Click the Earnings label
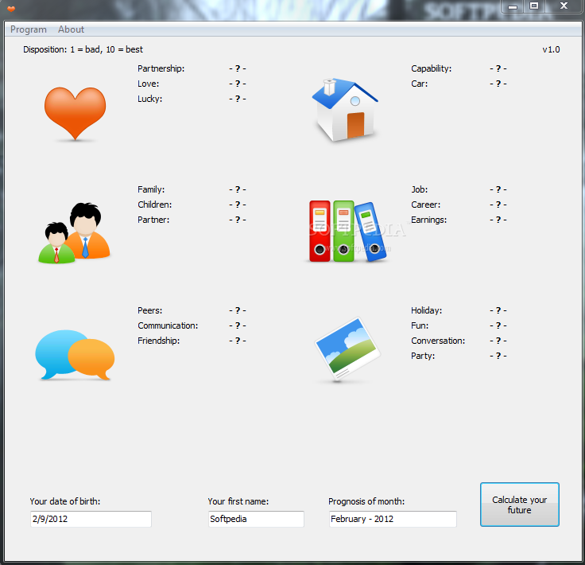 [428, 220]
